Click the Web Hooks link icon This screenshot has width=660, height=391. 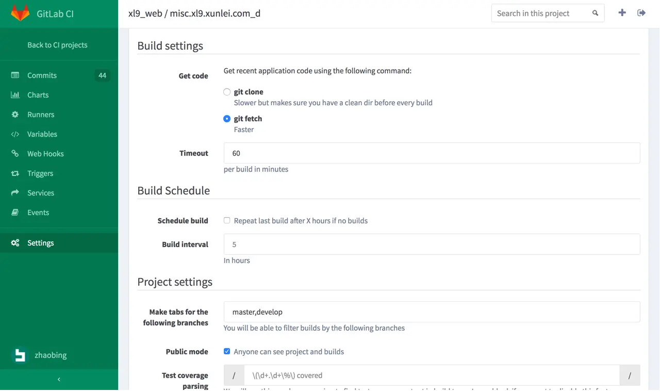(x=15, y=154)
